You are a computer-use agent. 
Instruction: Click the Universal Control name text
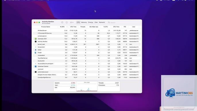[43, 66]
